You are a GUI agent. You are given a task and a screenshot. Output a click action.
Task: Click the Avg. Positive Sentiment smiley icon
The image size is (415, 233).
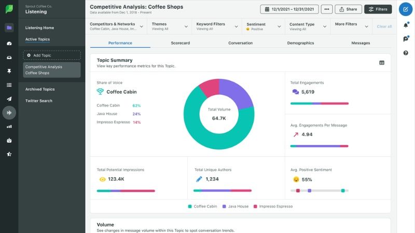pyautogui.click(x=296, y=179)
